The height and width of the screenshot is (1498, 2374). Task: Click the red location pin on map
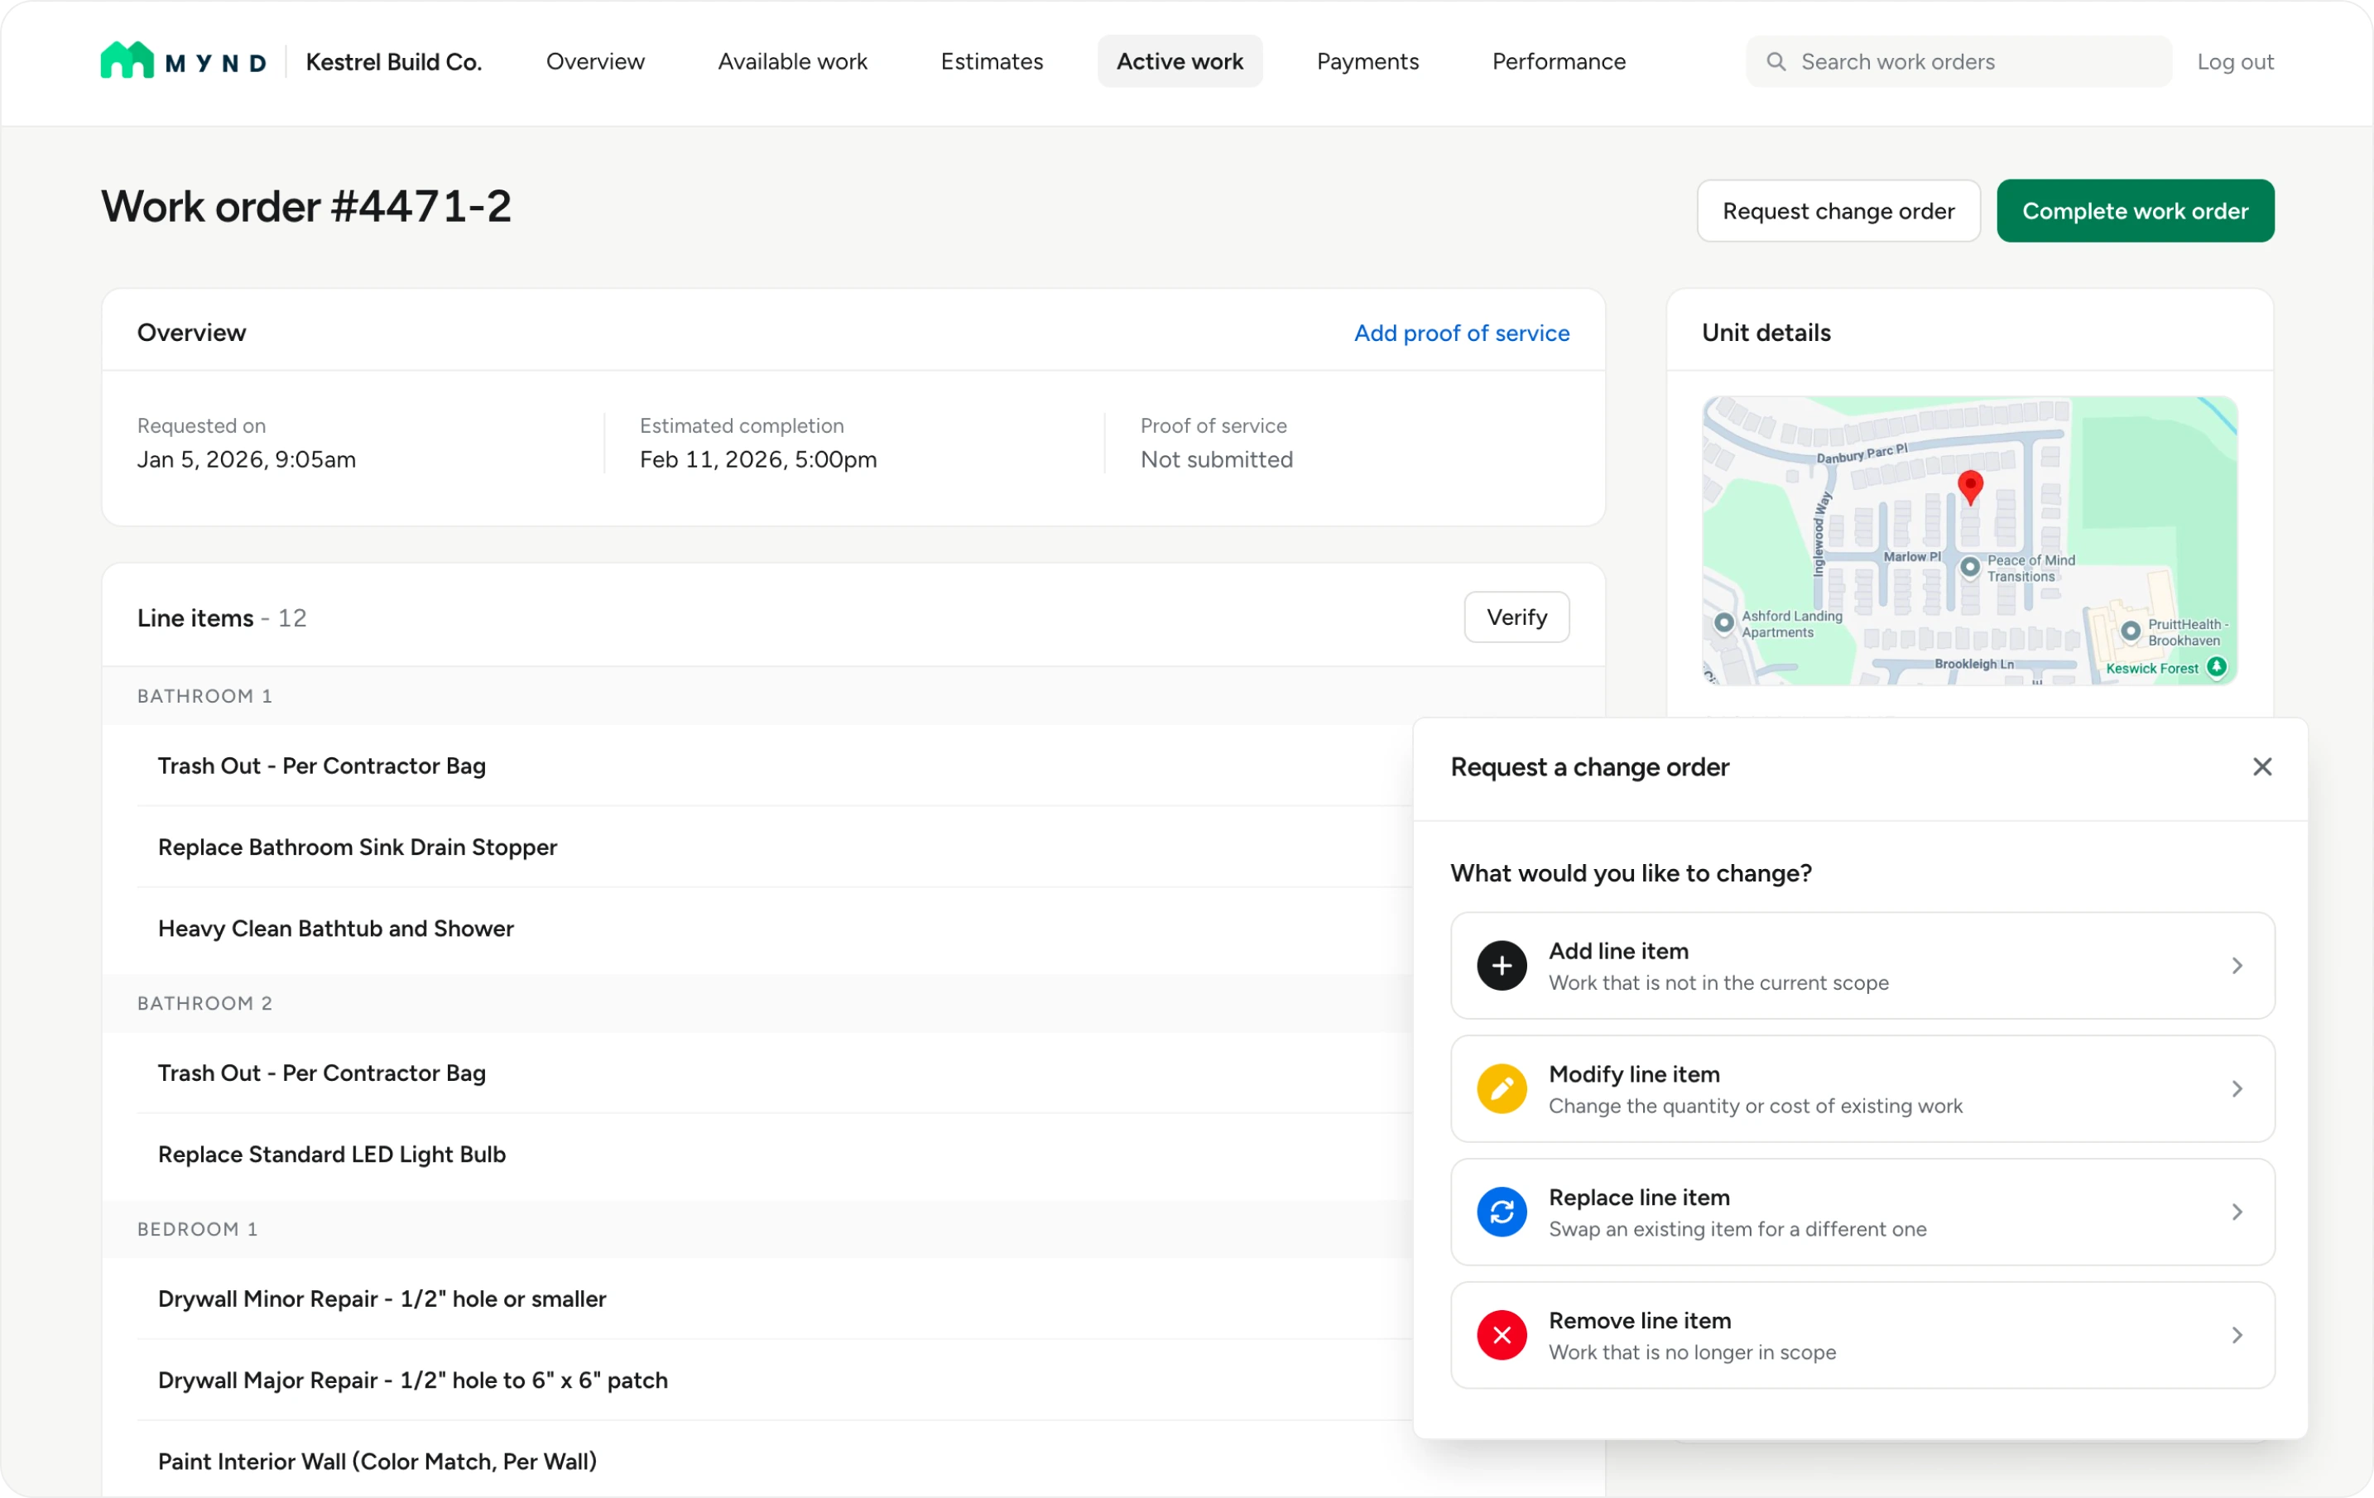click(x=1970, y=487)
